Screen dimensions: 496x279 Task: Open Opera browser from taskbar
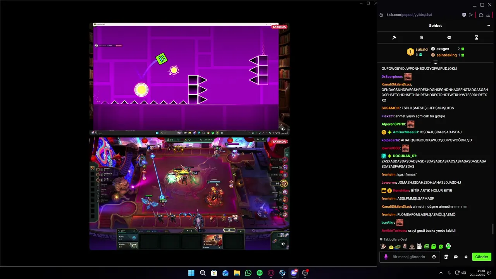pyautogui.click(x=271, y=273)
